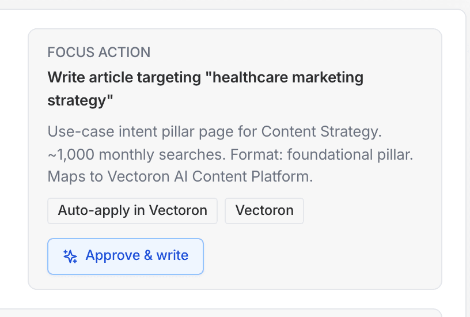Click blank area right of FOCUS ACTION label
The image size is (470, 317).
(x=288, y=52)
